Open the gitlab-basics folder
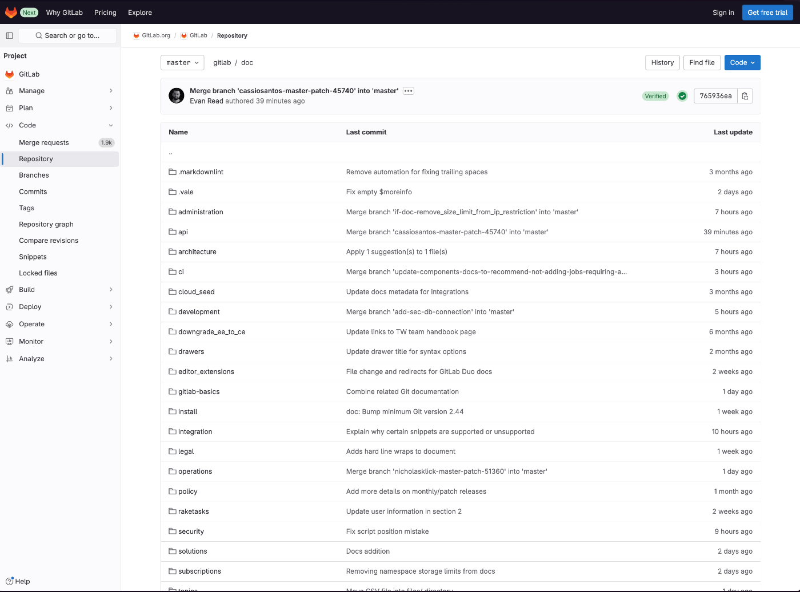 (199, 391)
